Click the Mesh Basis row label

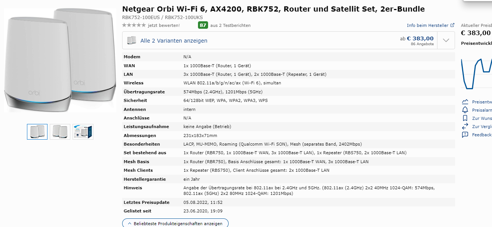click(136, 162)
